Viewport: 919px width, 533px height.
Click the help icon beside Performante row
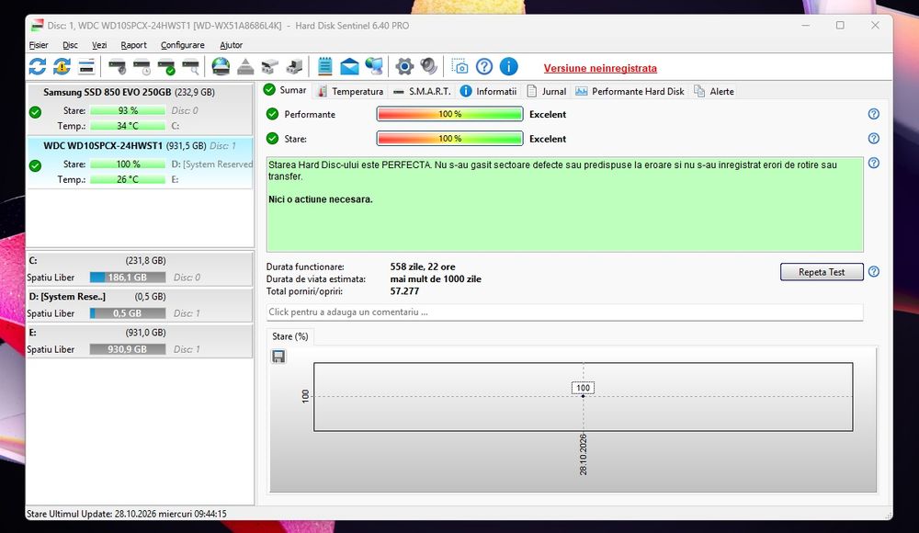click(x=873, y=114)
